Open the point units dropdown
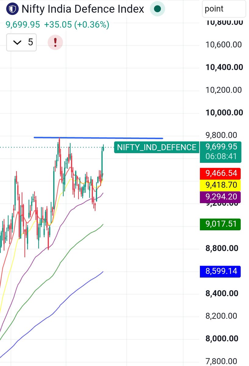This screenshot has height=366, width=249. 224,9
